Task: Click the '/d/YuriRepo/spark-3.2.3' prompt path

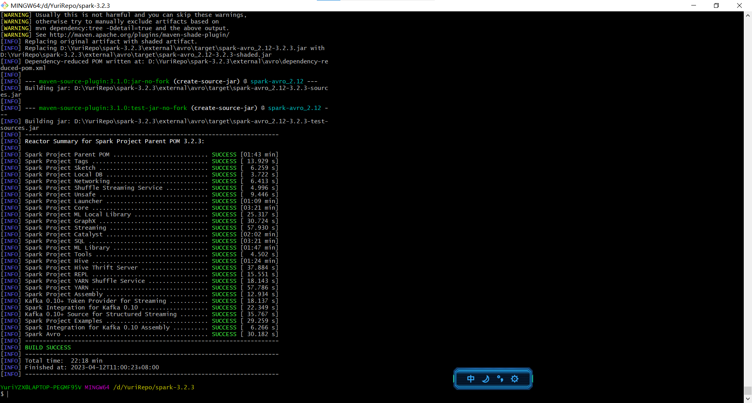Action: (x=154, y=387)
